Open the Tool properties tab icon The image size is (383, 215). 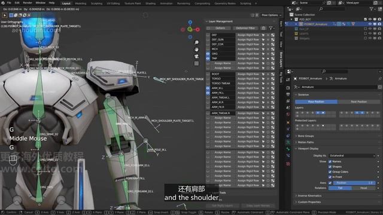point(288,79)
